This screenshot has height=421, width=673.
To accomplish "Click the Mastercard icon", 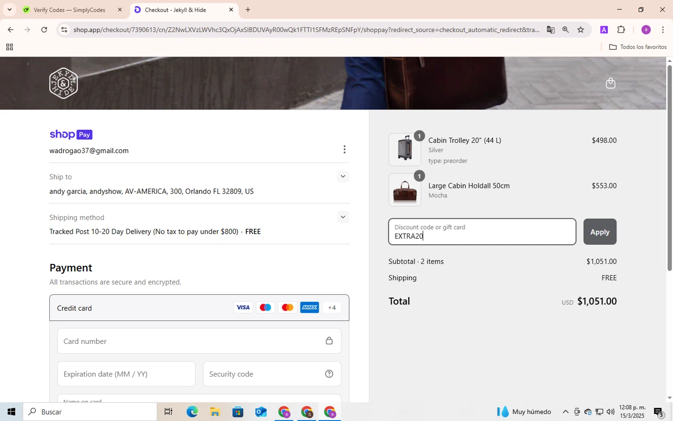I will [287, 307].
